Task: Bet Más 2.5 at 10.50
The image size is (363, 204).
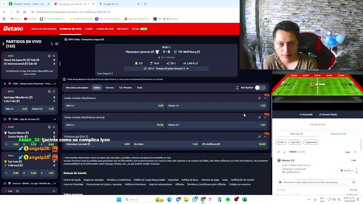Action: tap(114, 125)
